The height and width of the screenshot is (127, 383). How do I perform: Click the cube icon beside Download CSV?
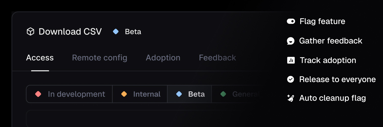[x=30, y=32]
